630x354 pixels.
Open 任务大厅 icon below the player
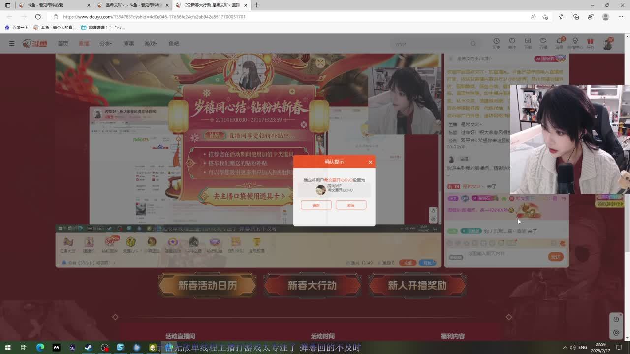(68, 244)
